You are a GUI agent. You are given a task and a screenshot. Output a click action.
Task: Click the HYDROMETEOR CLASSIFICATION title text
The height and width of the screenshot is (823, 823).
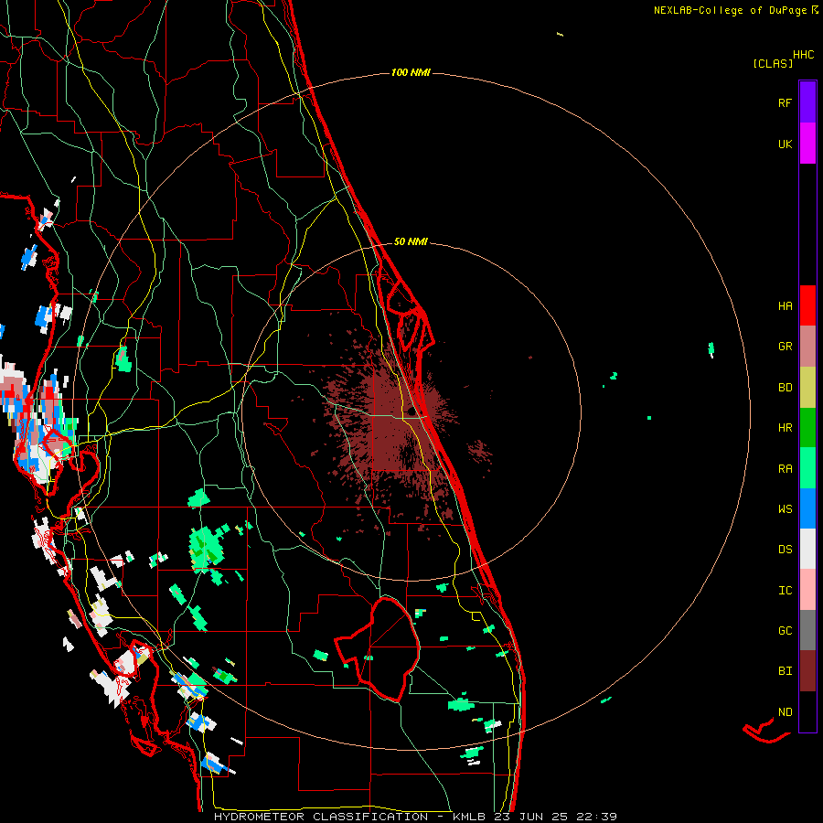pos(321,817)
